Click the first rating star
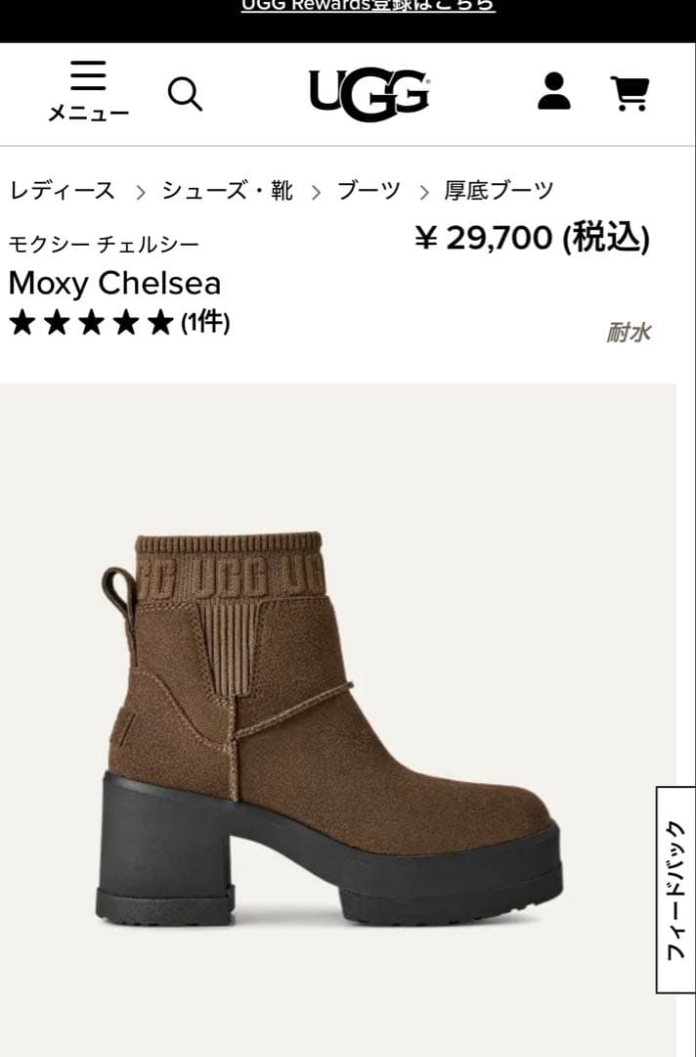The image size is (696, 1057). (22, 322)
